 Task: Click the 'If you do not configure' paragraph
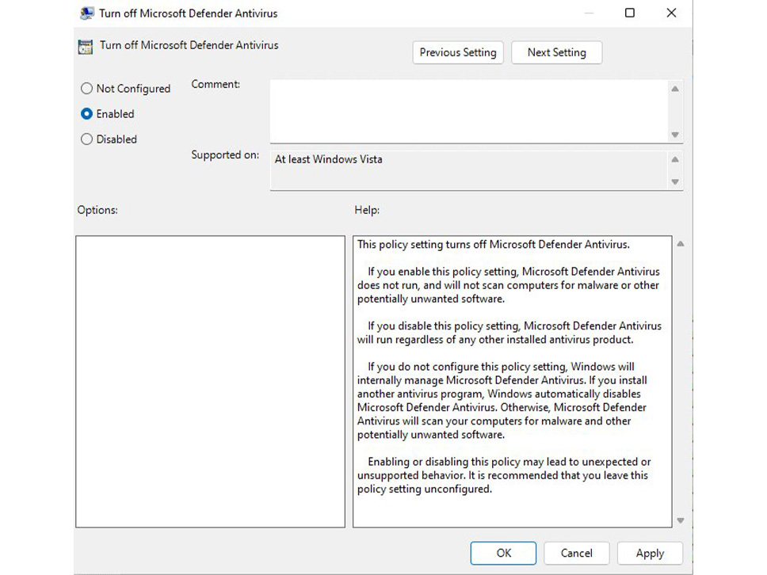(502, 401)
